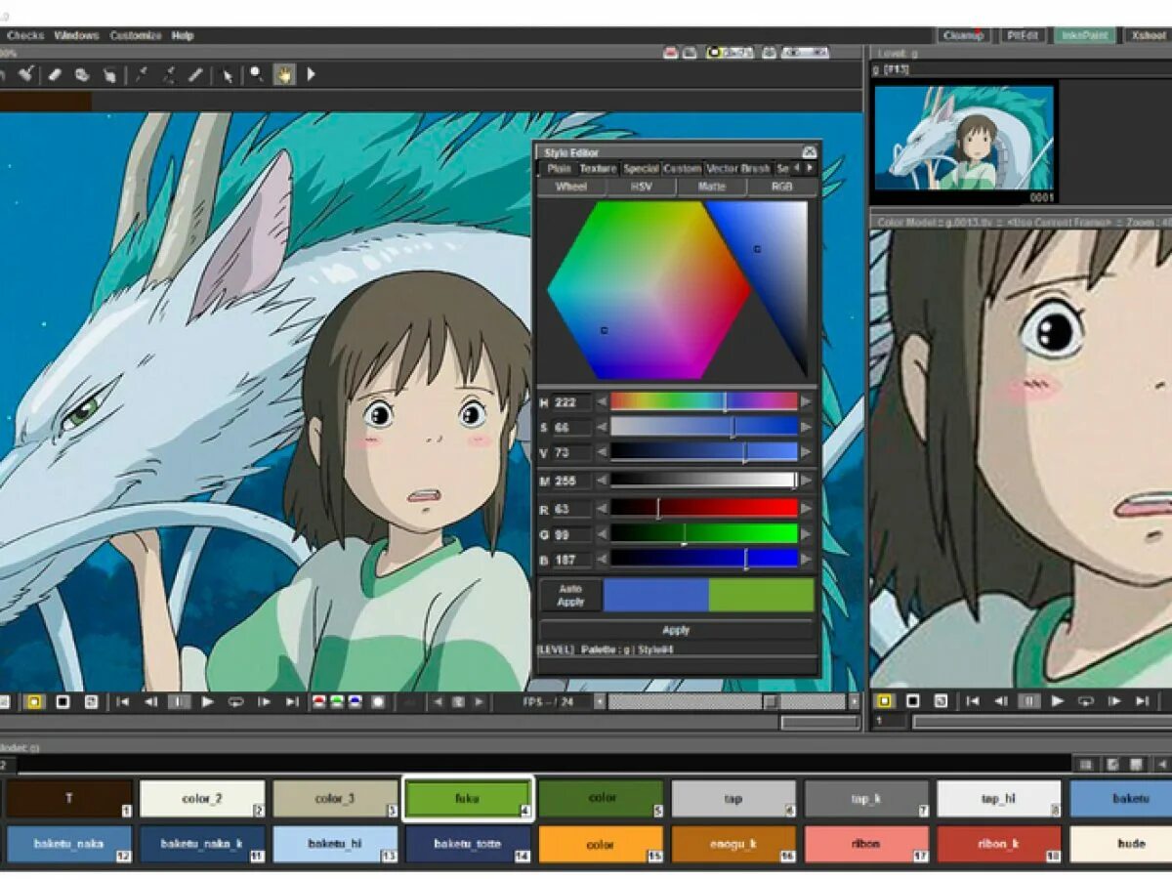Toggle the green channel display
1172x879 pixels.
337,701
